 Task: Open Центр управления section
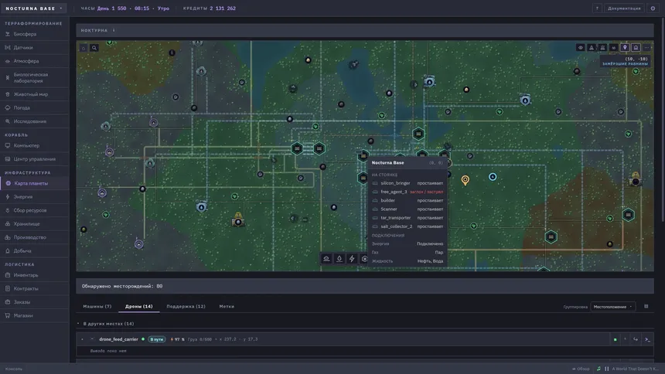click(x=34, y=159)
